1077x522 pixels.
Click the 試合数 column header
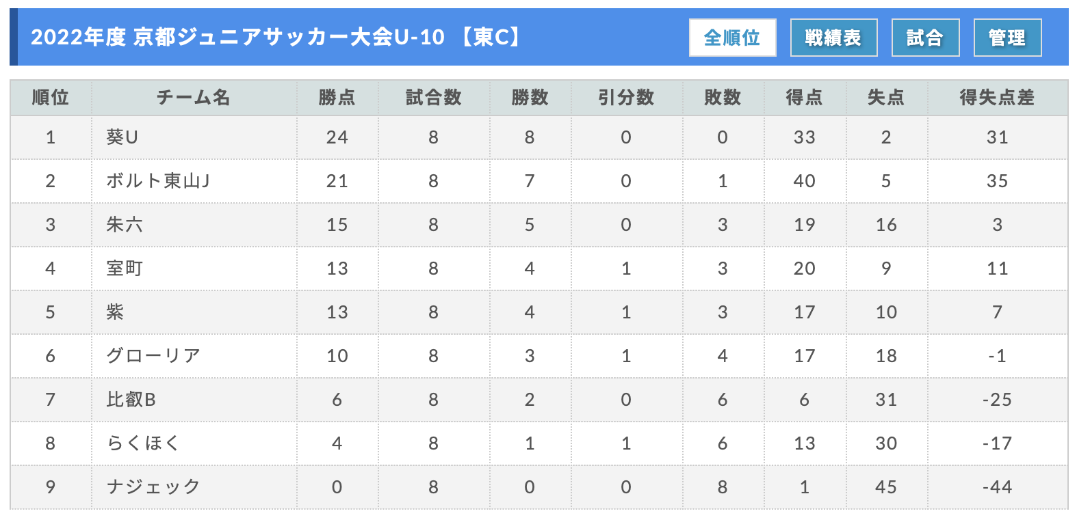click(434, 98)
